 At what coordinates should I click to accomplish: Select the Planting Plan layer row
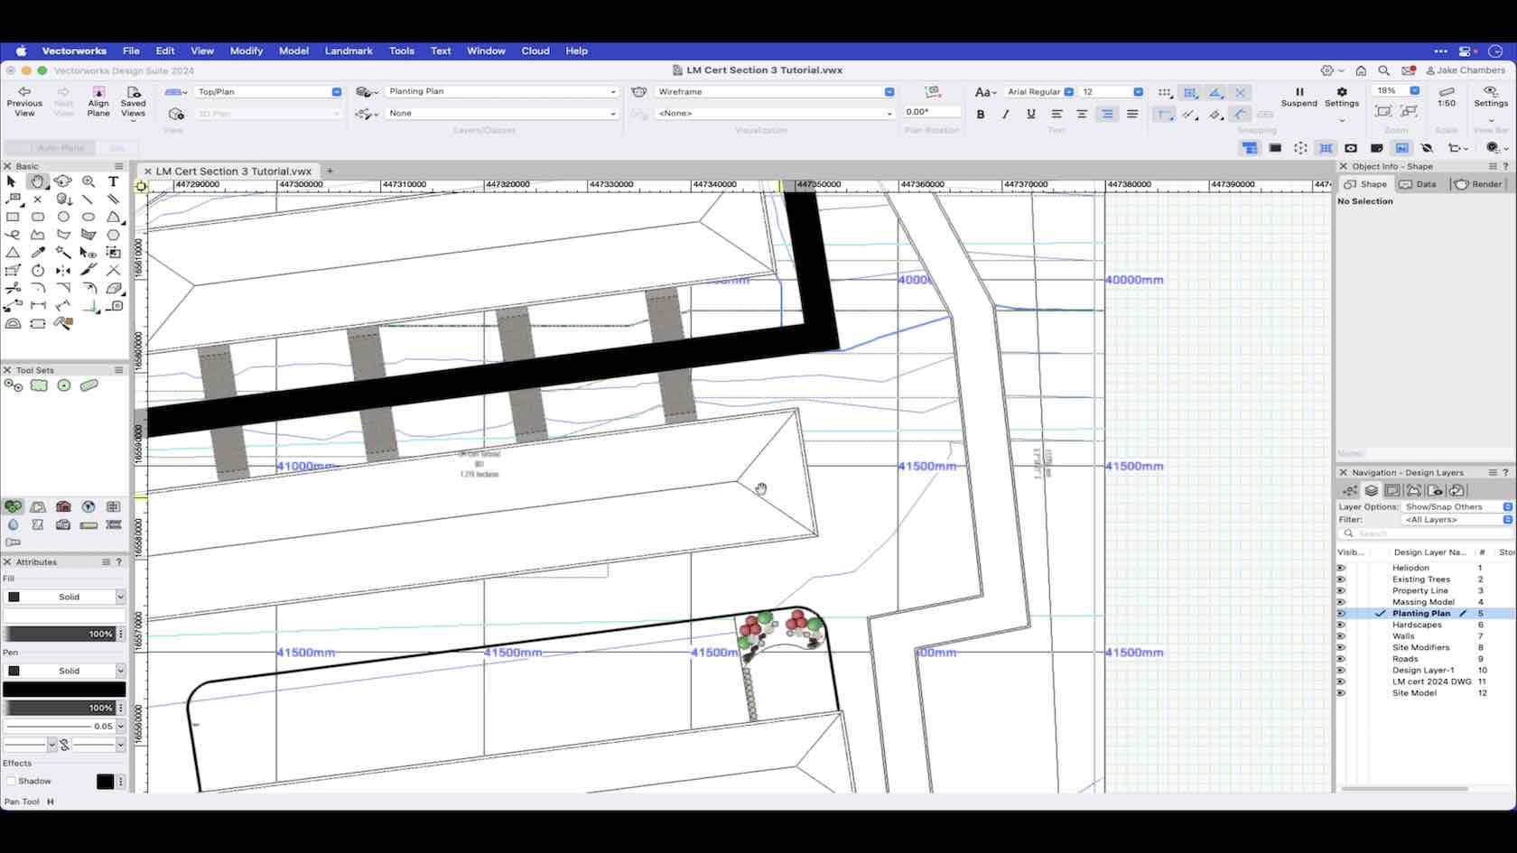(1425, 614)
